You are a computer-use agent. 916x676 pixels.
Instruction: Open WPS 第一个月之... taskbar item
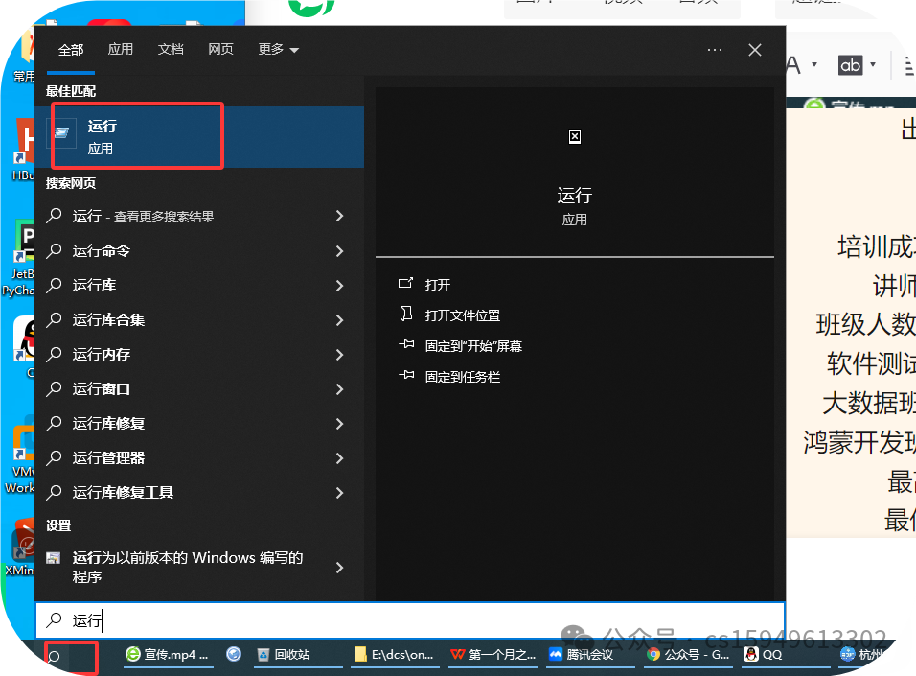492,655
